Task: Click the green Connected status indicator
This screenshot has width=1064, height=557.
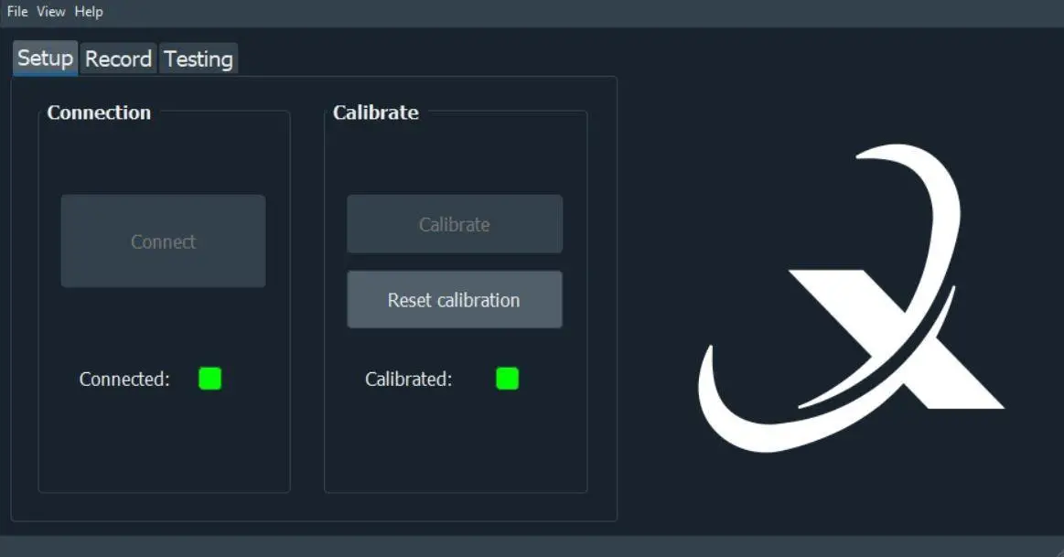Action: click(x=210, y=379)
